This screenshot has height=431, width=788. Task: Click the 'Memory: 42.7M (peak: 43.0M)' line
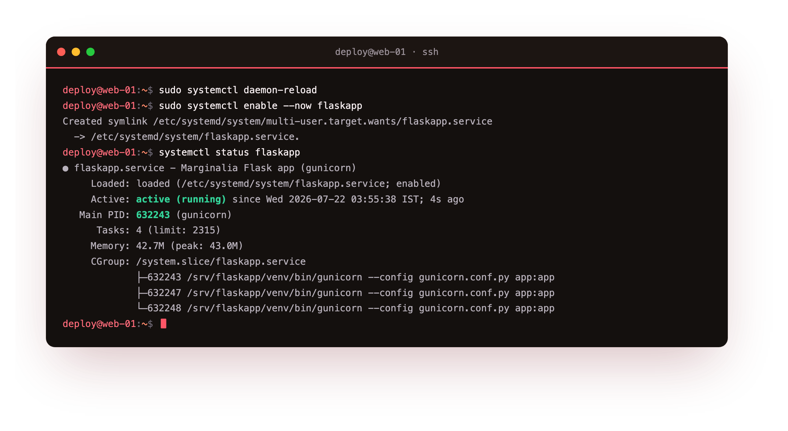point(167,246)
